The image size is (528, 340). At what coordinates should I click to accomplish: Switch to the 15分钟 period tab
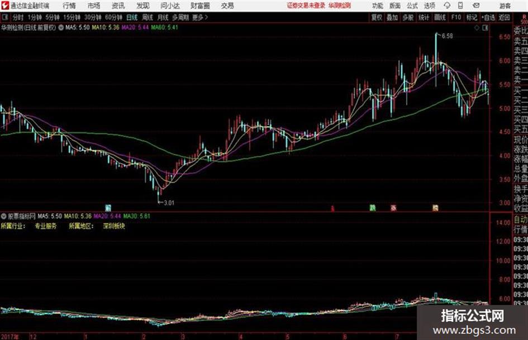point(72,17)
